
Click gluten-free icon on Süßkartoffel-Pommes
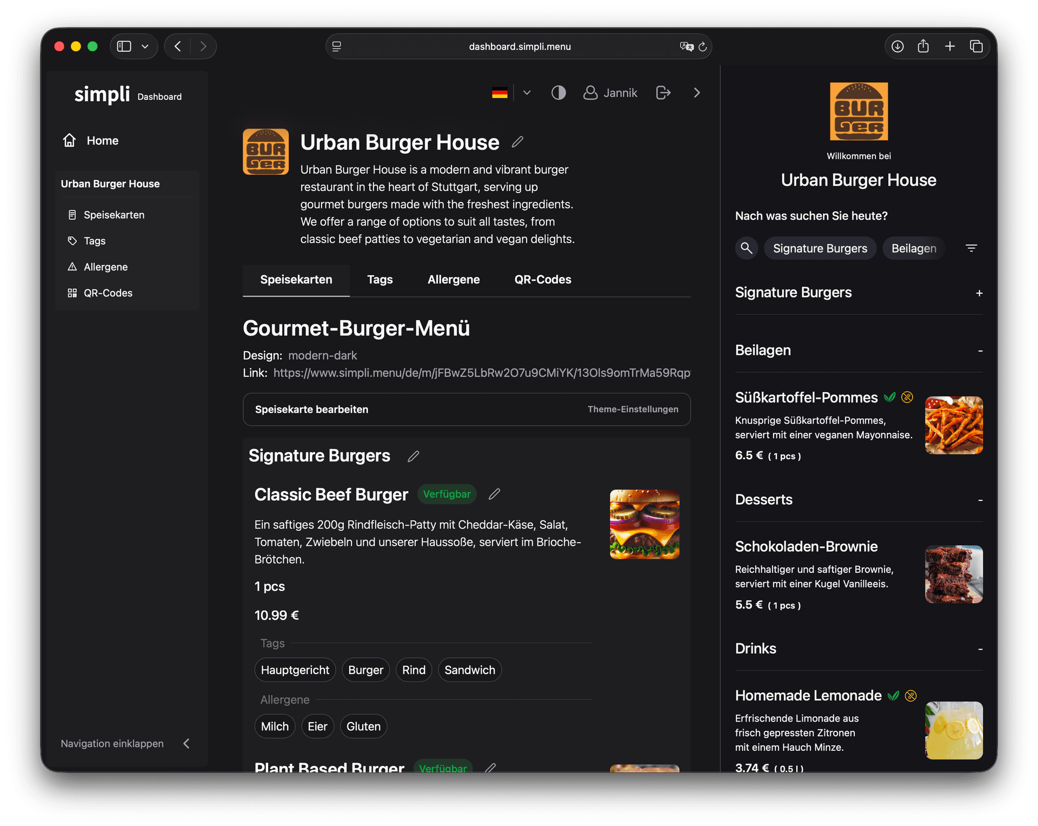coord(907,398)
